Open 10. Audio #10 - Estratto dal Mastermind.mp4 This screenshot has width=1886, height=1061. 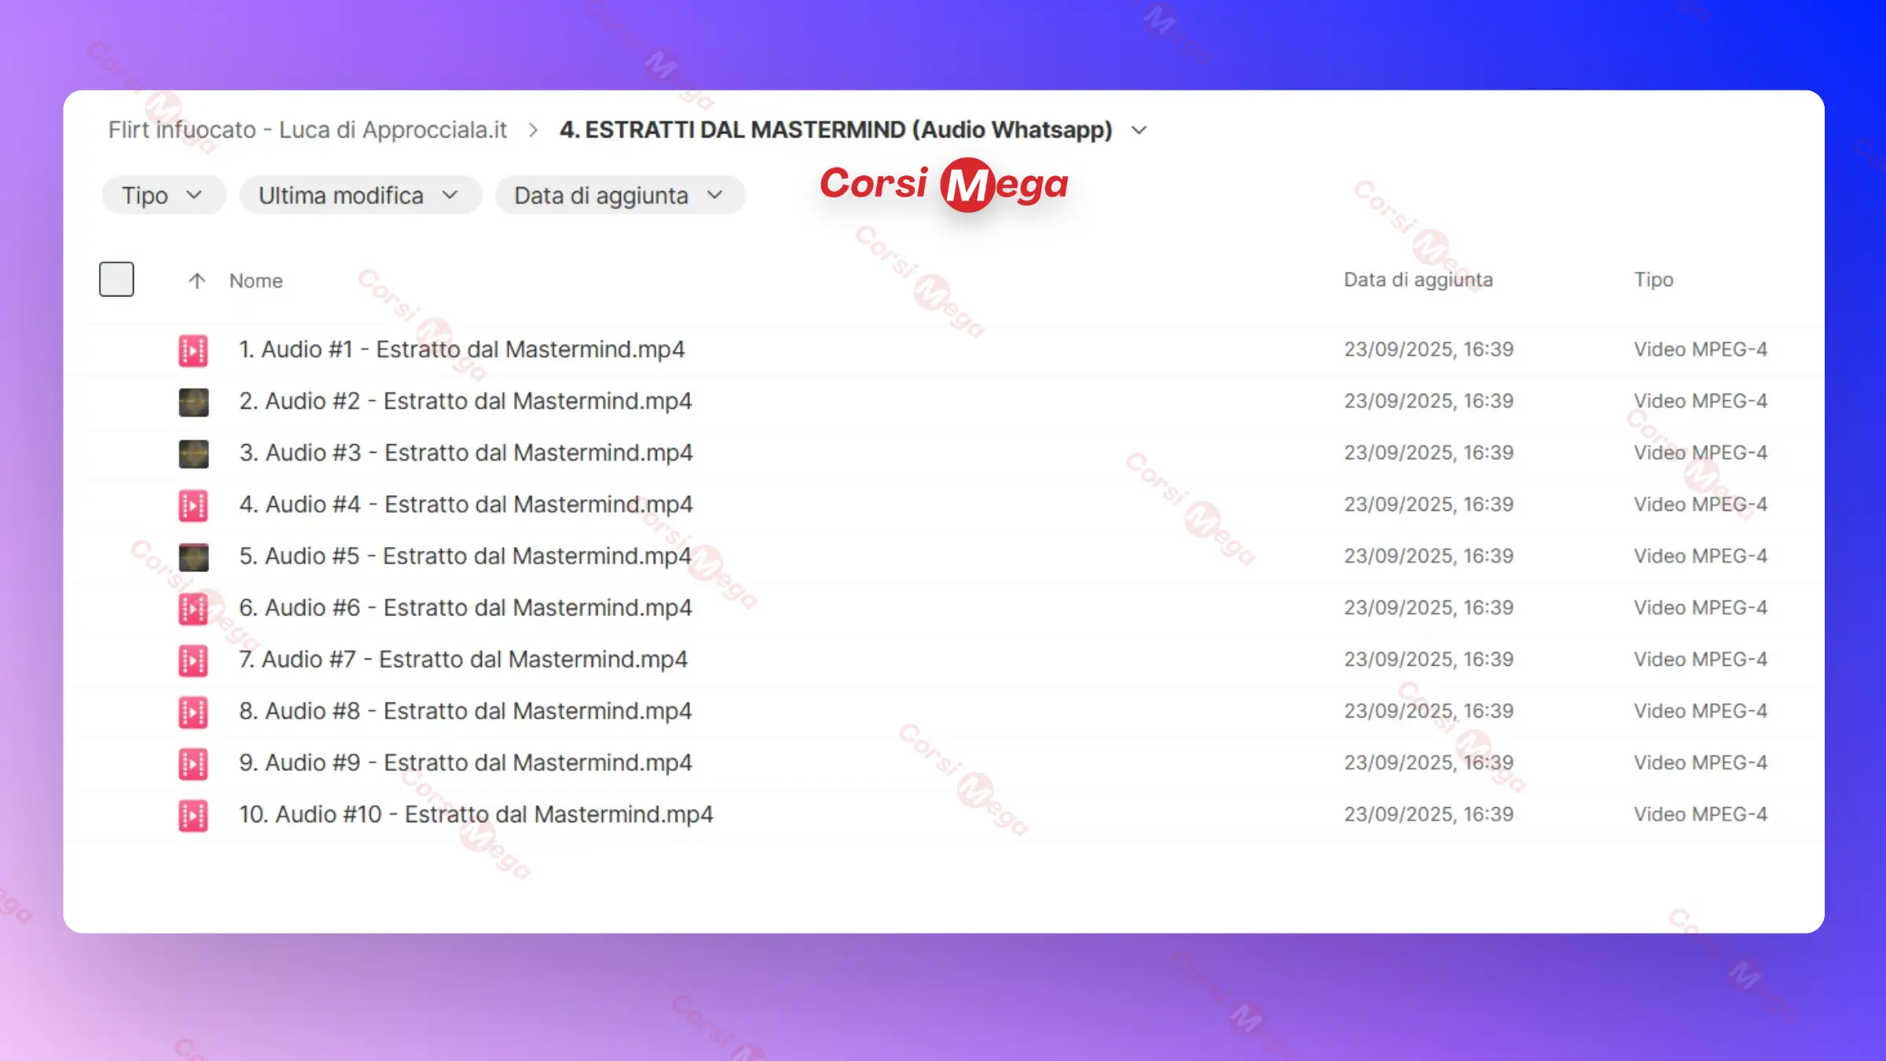(475, 814)
